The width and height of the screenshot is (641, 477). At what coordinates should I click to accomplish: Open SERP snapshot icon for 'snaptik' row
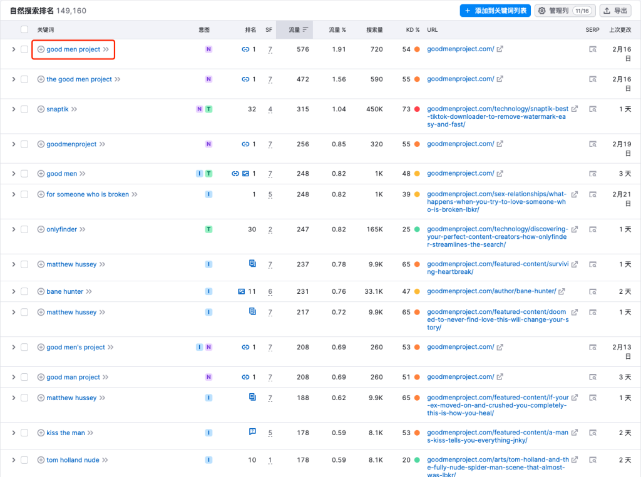point(592,109)
